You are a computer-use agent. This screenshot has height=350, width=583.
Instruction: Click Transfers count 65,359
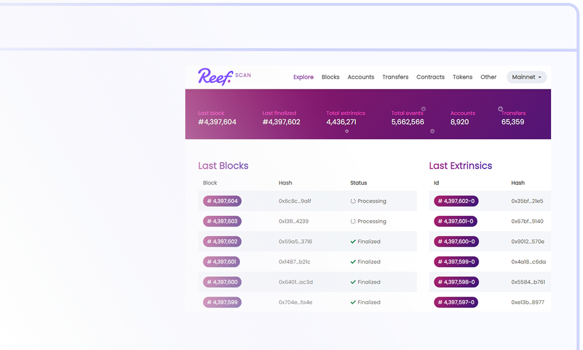click(513, 122)
